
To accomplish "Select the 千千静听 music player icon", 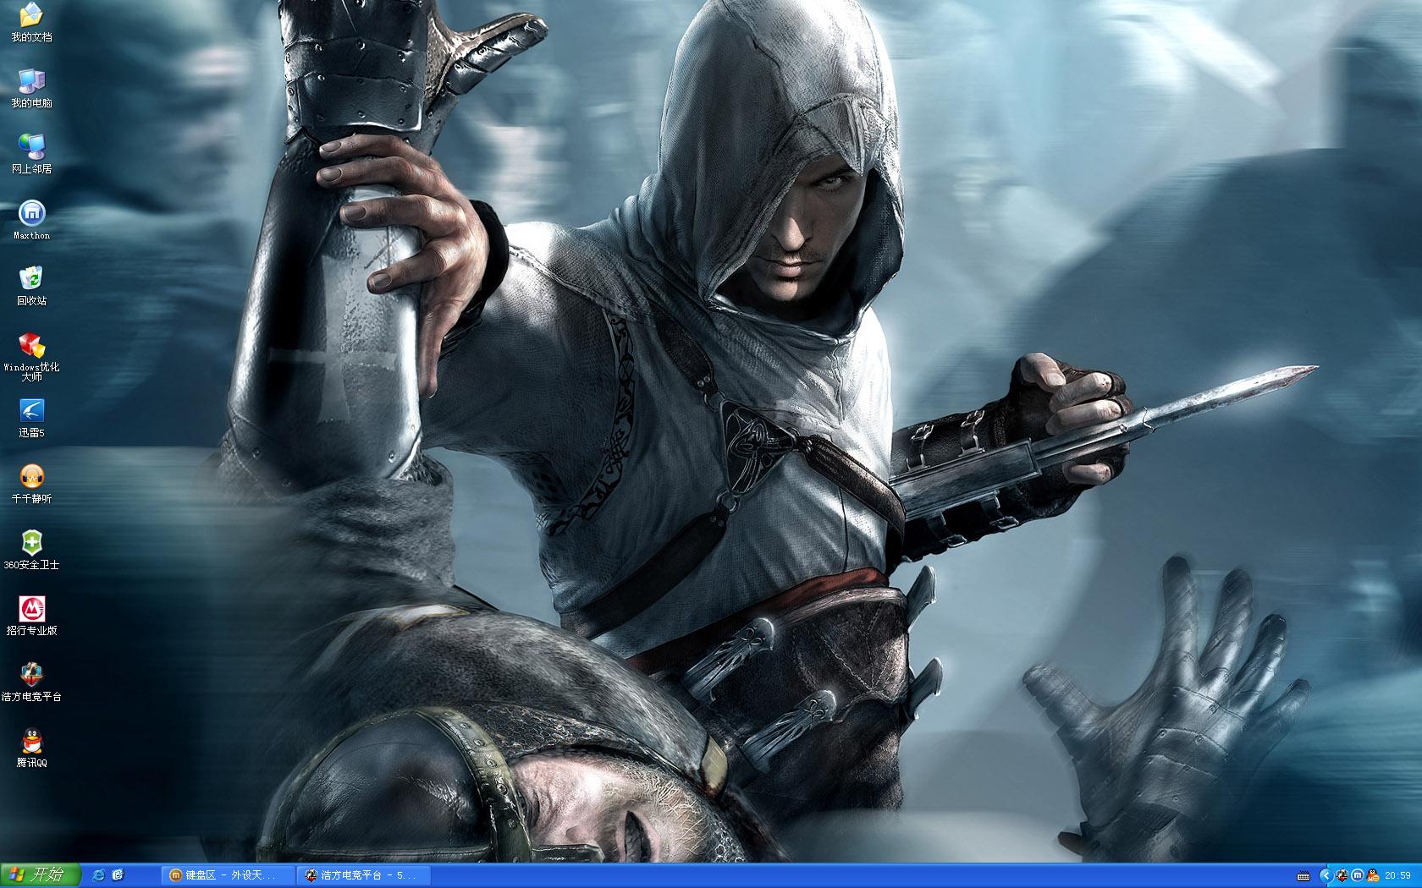I will point(31,484).
